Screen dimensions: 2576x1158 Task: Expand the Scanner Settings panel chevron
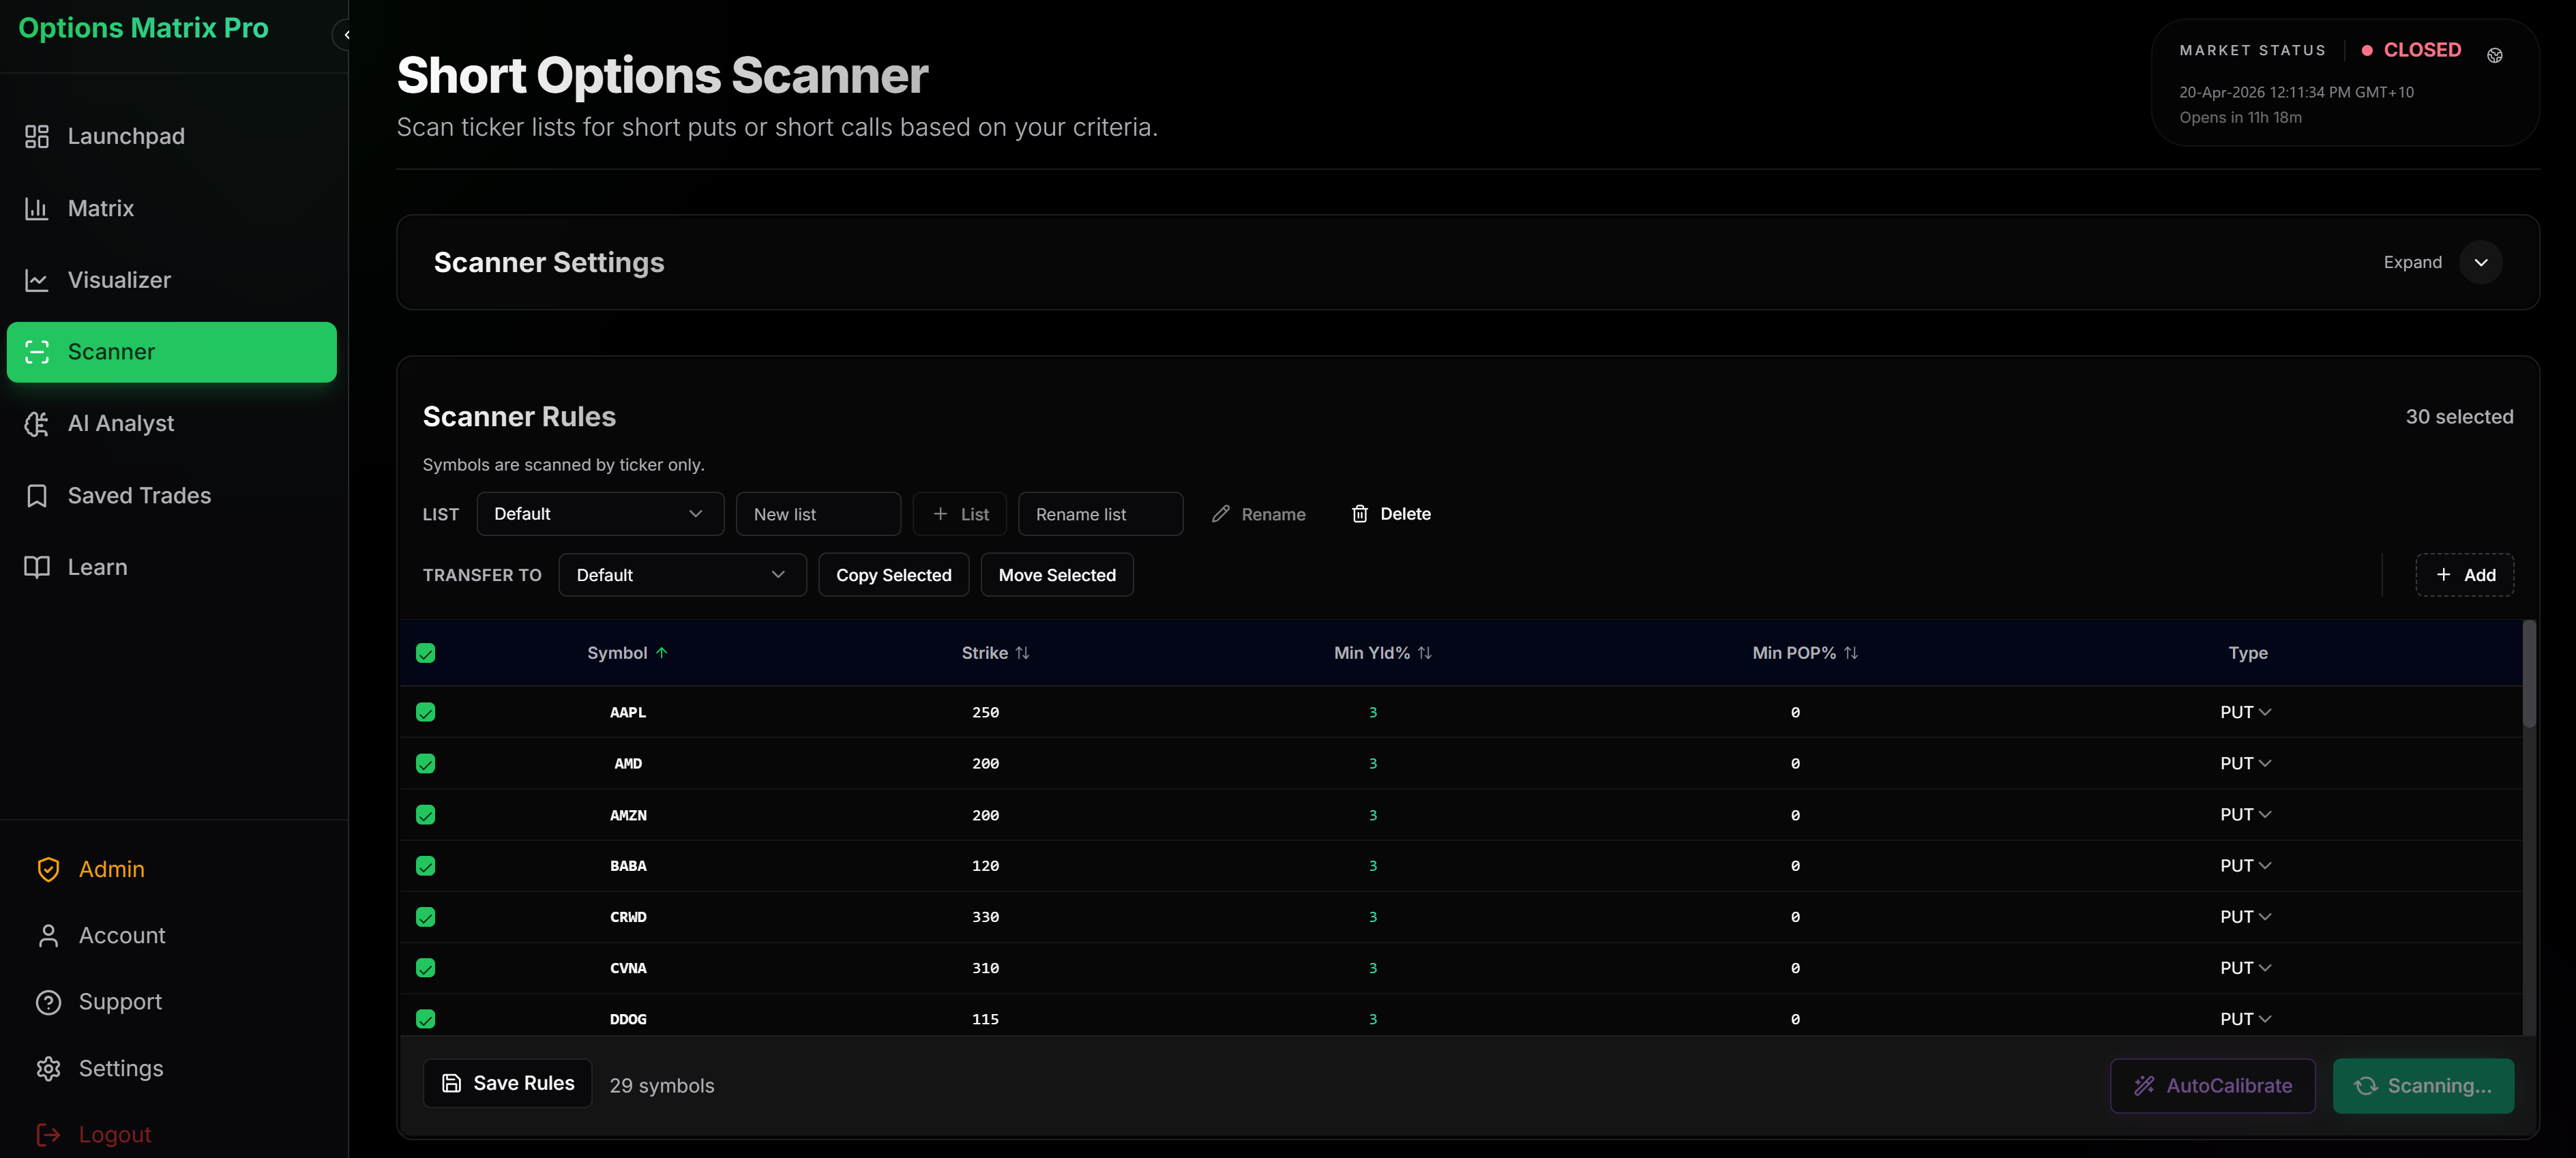[2480, 262]
